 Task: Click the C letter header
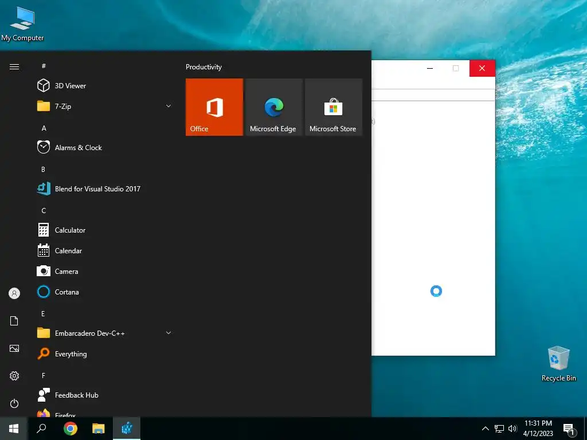(44, 210)
